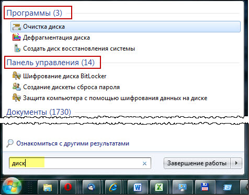Select the Очистка диска result
This screenshot has width=249, height=195.
pos(126,27)
